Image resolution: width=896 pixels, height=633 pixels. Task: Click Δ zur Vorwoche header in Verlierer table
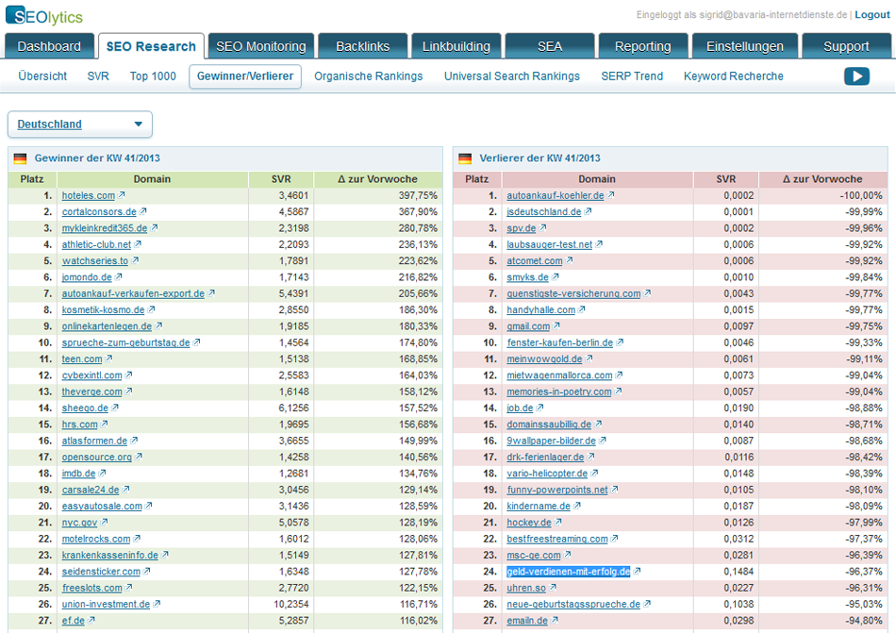coord(822,179)
